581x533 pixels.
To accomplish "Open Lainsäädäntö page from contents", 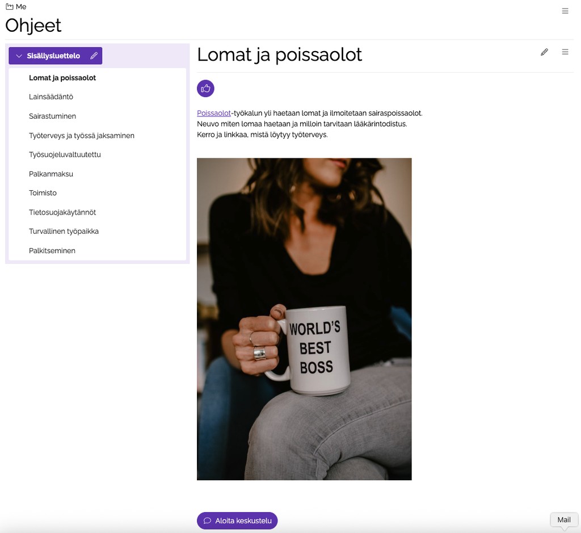I will click(50, 96).
